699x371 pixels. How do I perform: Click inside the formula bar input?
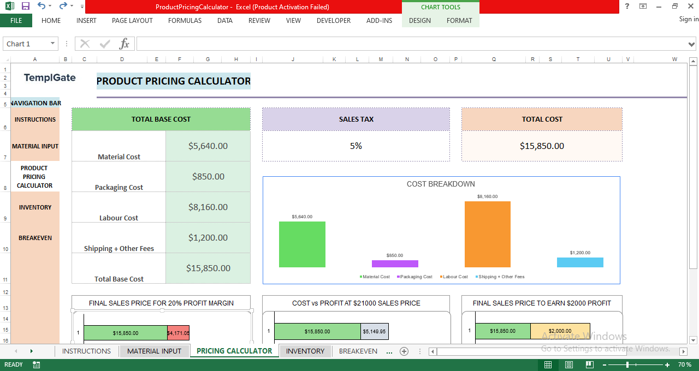412,44
